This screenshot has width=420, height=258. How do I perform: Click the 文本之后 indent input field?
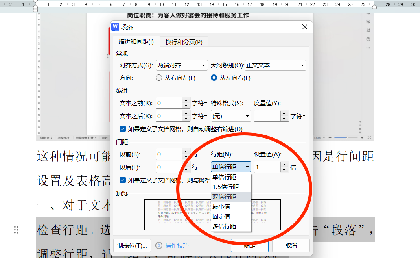pyautogui.click(x=169, y=116)
